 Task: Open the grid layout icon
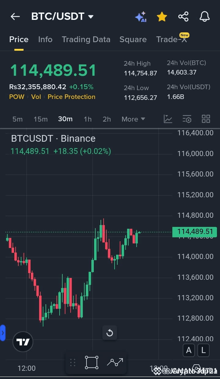tap(206, 119)
